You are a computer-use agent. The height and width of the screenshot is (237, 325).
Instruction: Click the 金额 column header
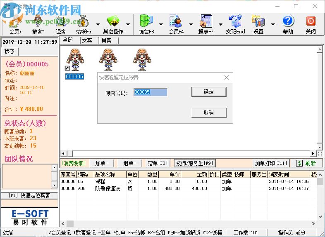point(194,175)
